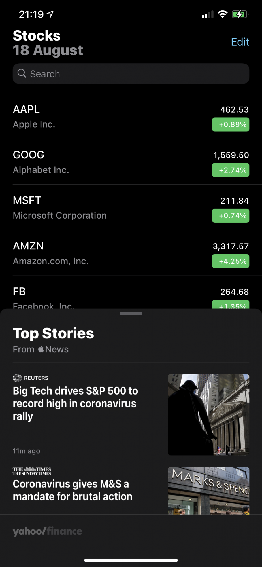Tap the Reuters logo icon
Viewport: 262px width, 567px height.
pos(17,378)
